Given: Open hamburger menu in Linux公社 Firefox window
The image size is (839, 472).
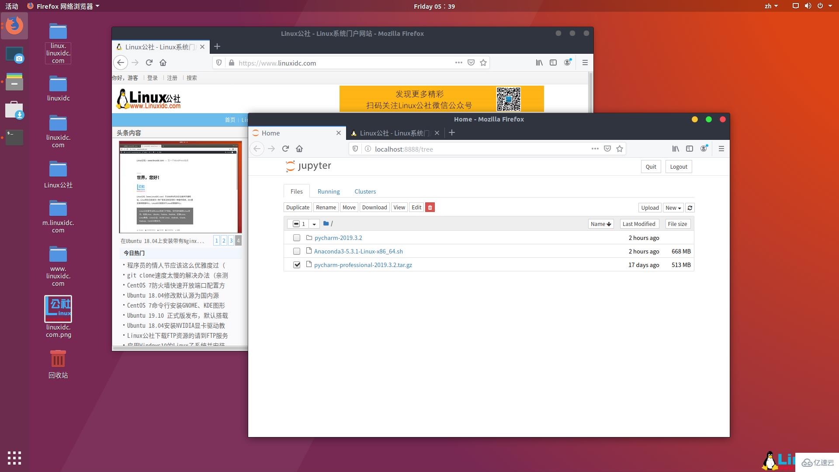Looking at the screenshot, I should [x=585, y=63].
